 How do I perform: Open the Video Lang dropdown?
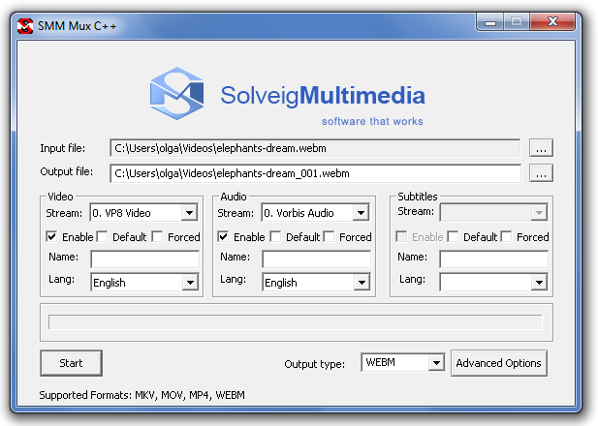coord(144,283)
